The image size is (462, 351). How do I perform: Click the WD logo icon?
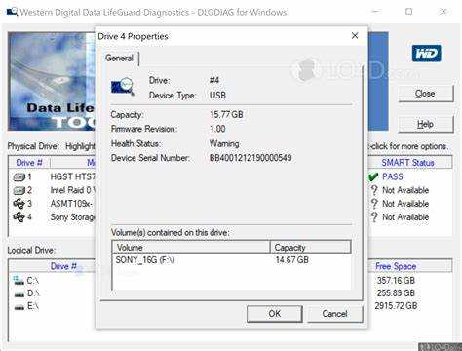tap(426, 53)
